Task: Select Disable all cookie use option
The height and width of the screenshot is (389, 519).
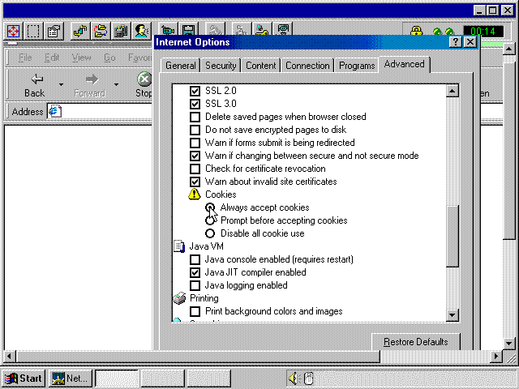Action: 210,233
